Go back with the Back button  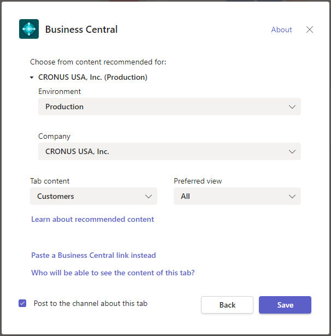(227, 305)
